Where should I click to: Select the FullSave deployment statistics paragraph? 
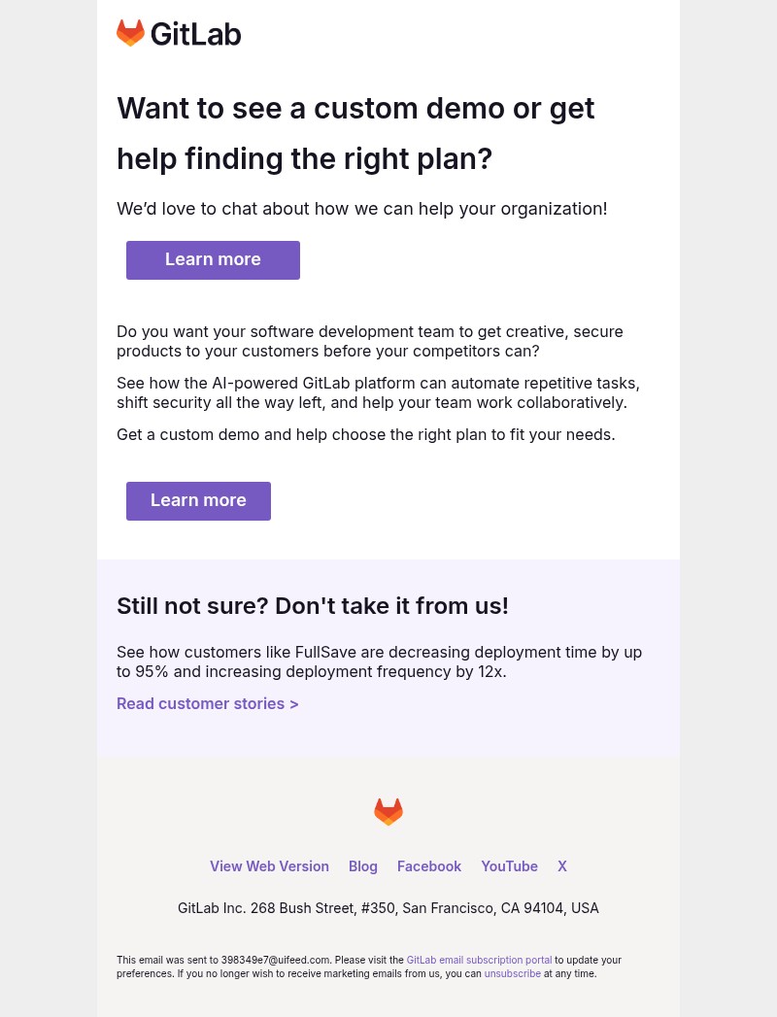[379, 661]
